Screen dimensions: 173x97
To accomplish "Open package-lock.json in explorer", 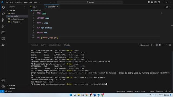I will [17, 19].
